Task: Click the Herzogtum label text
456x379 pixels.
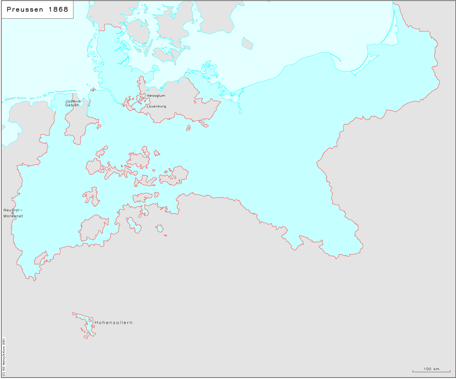Action: [156, 95]
